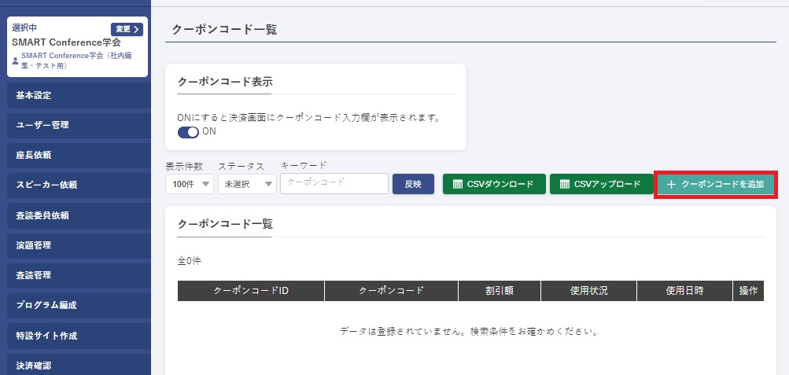Select 特設サイト作成 in the sidebar

(x=77, y=336)
